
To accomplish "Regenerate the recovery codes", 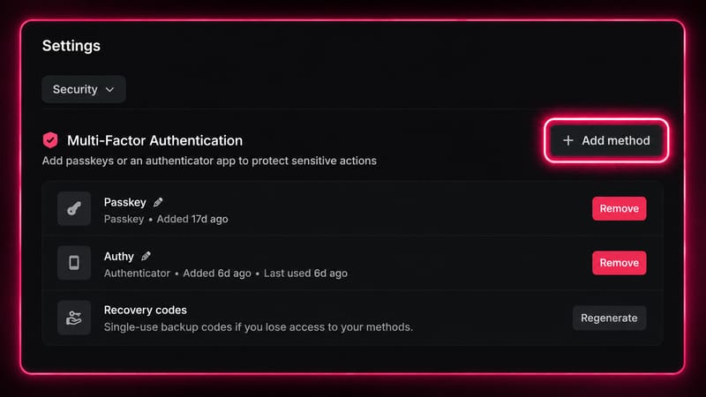I will tap(609, 318).
